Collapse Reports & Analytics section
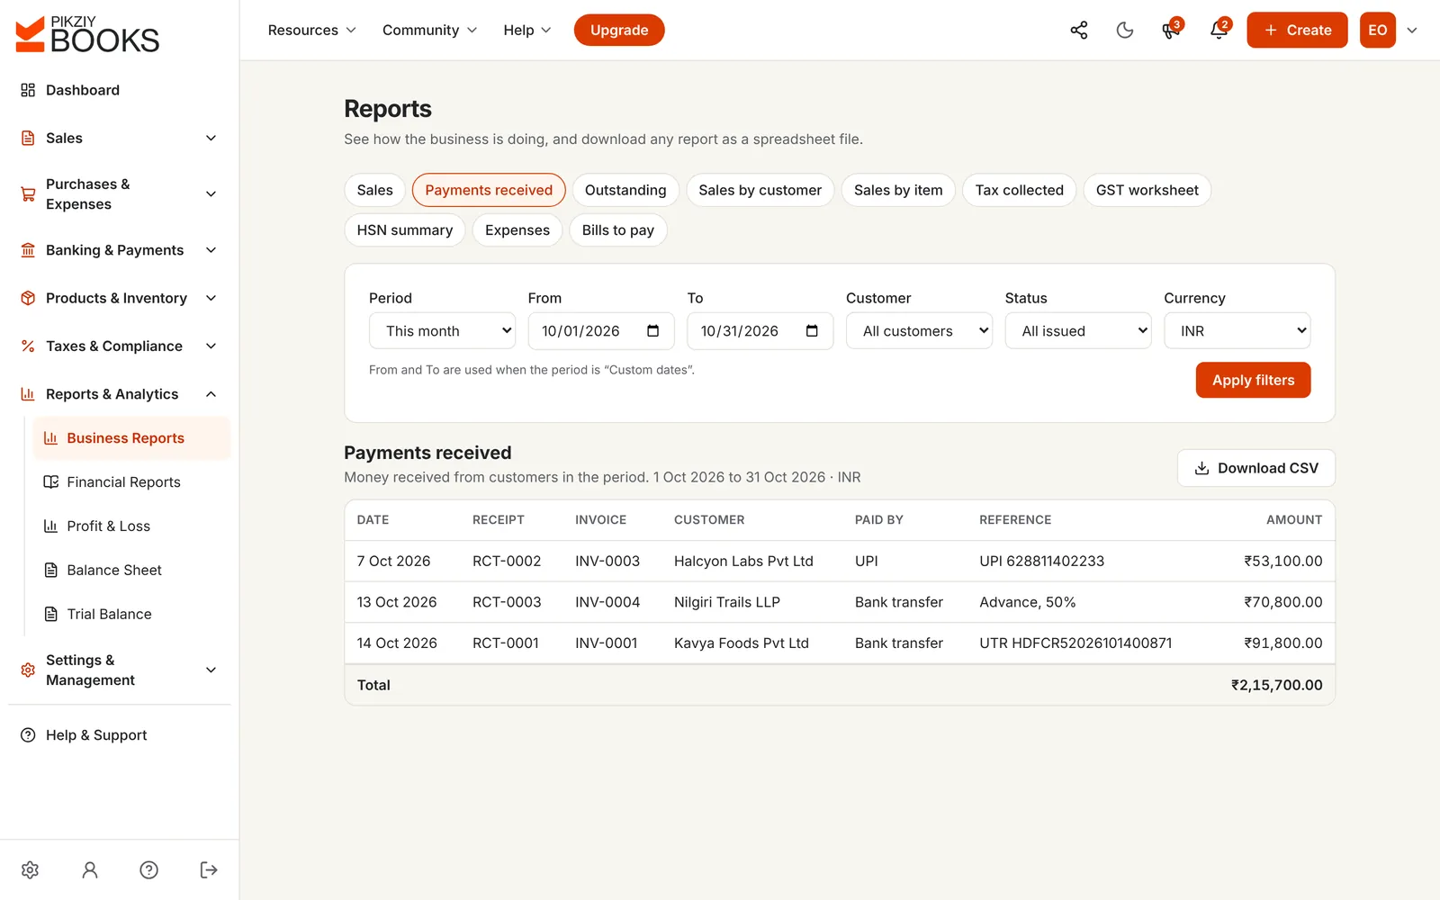1440x900 pixels. (120, 394)
